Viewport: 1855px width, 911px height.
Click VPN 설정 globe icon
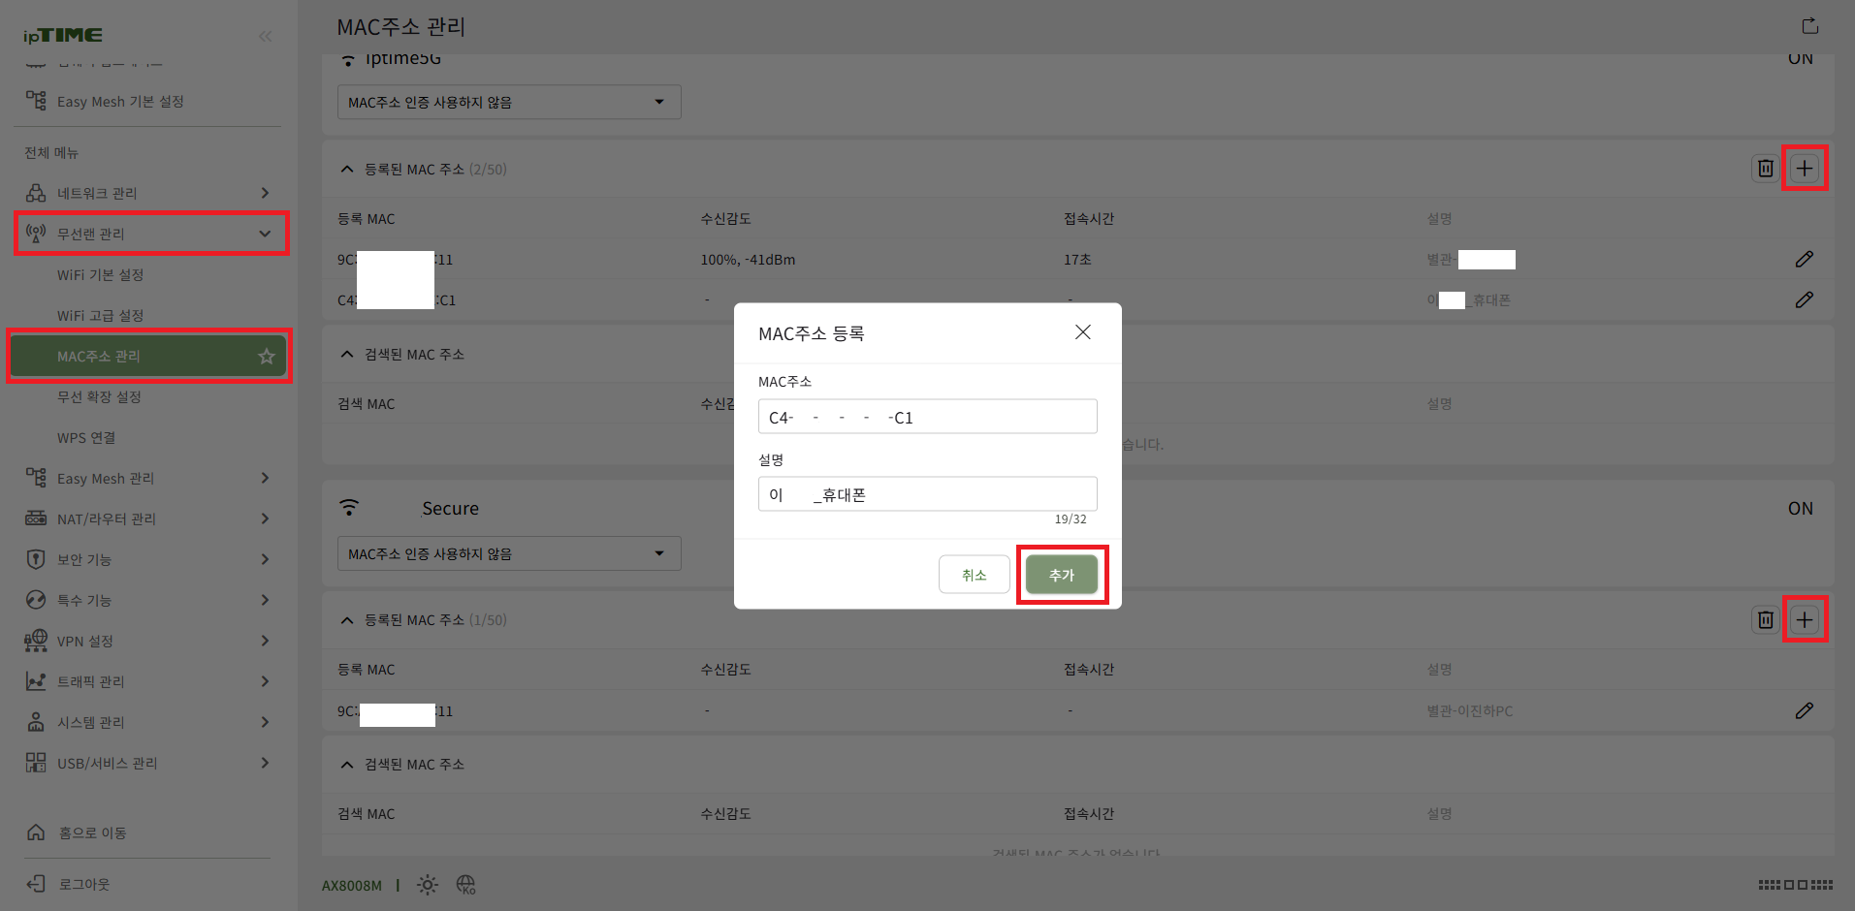click(x=36, y=641)
